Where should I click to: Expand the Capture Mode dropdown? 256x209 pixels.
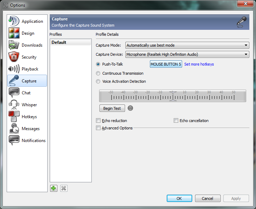(x=187, y=45)
